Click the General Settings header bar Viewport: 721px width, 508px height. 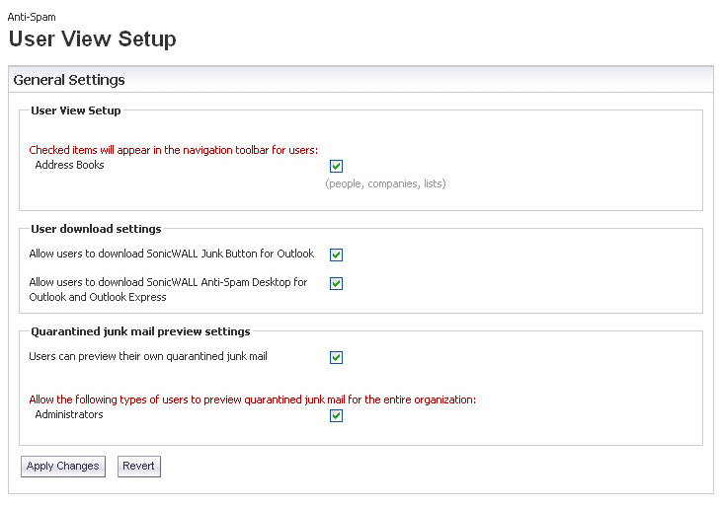coord(360,80)
